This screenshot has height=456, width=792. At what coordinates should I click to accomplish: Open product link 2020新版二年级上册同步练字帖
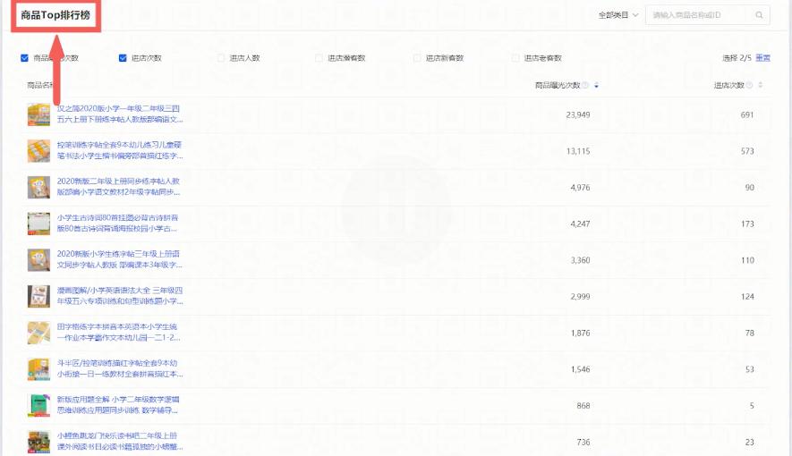coord(119,187)
